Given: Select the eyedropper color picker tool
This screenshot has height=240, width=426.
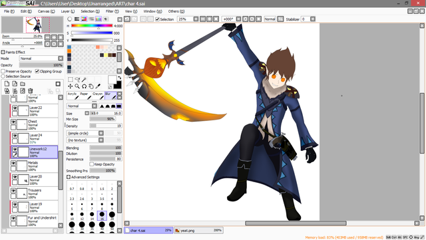Looking at the screenshot, I should pos(98,86).
